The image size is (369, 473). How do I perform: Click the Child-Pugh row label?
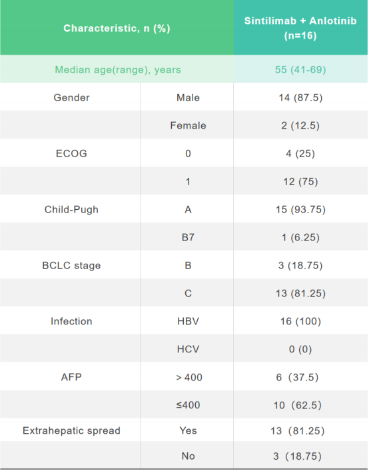coord(71,209)
